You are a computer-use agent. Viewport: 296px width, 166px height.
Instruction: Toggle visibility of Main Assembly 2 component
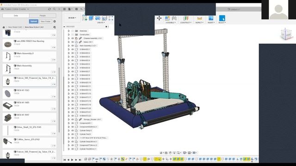pyautogui.click(x=73, y=46)
